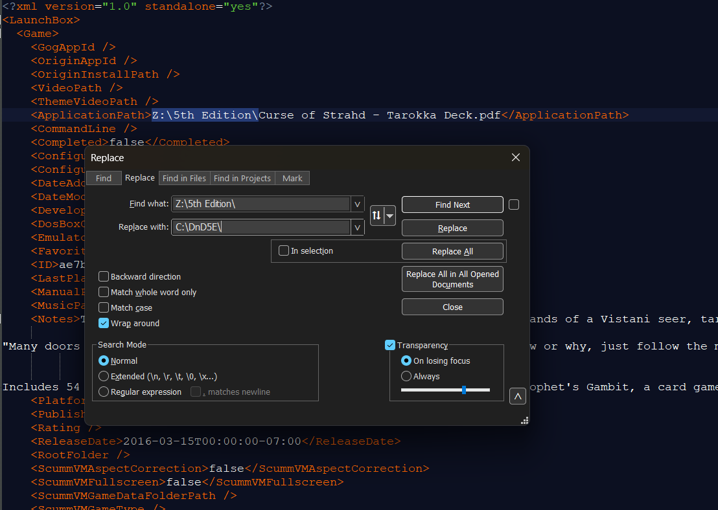
Task: Close the Replace dialog with X
Action: coord(516,157)
